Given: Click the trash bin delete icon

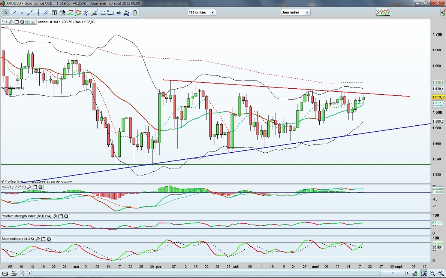Looking at the screenshot, I should click(x=135, y=13).
